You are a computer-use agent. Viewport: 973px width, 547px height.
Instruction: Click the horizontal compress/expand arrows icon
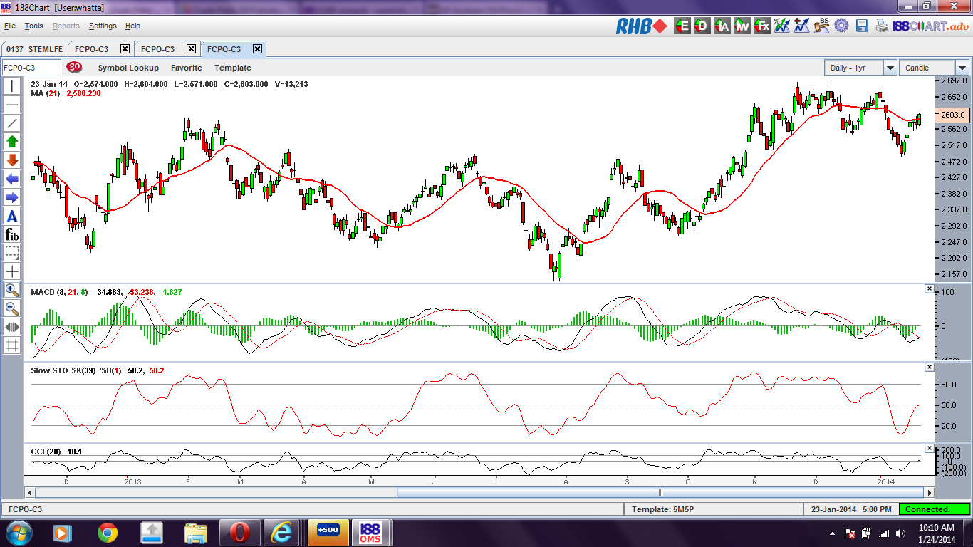(x=12, y=327)
